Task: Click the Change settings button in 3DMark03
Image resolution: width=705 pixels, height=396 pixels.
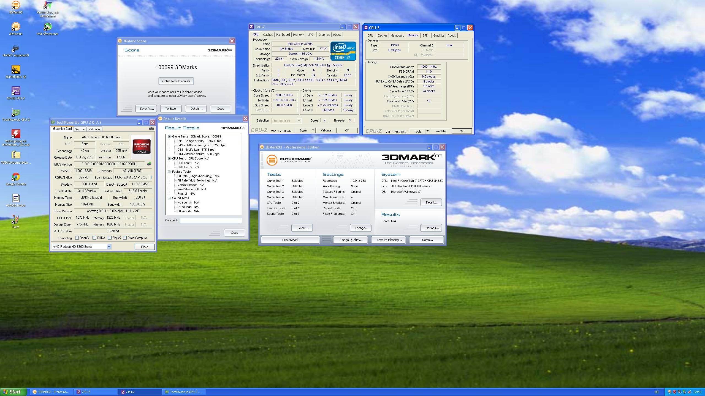Action: point(361,228)
